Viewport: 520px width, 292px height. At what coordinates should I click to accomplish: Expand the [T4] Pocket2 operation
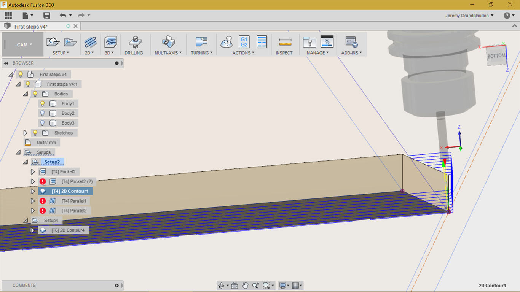coord(33,172)
